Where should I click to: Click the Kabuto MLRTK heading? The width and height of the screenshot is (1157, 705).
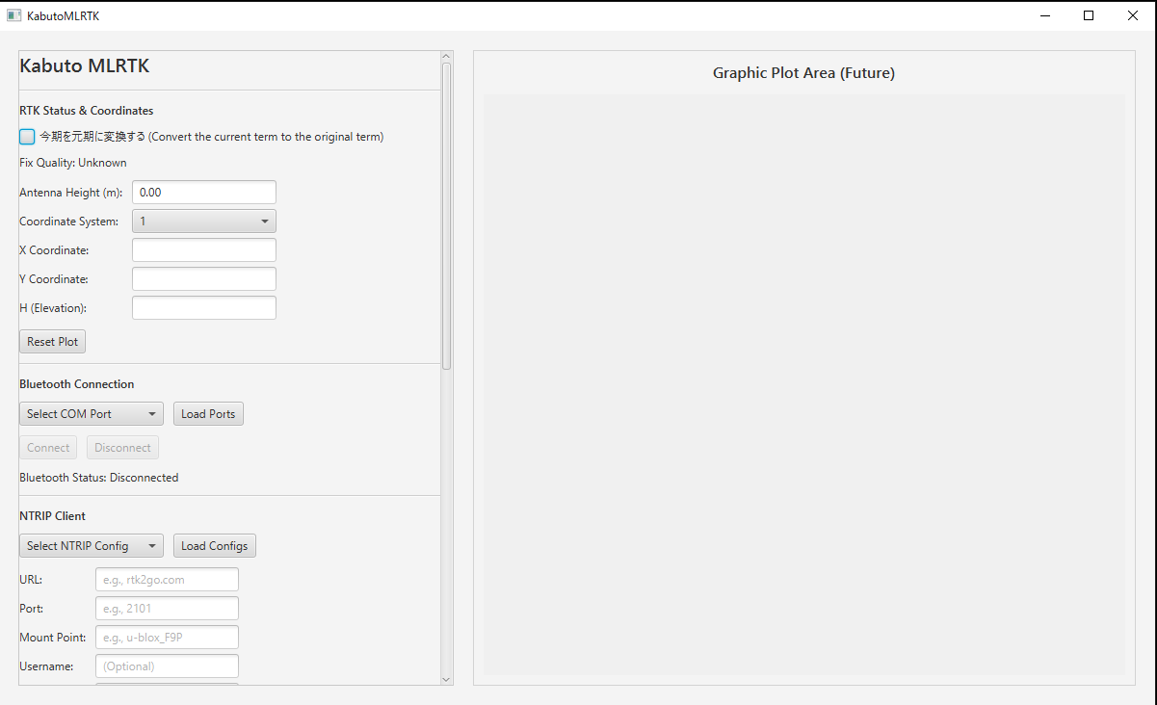pos(84,66)
